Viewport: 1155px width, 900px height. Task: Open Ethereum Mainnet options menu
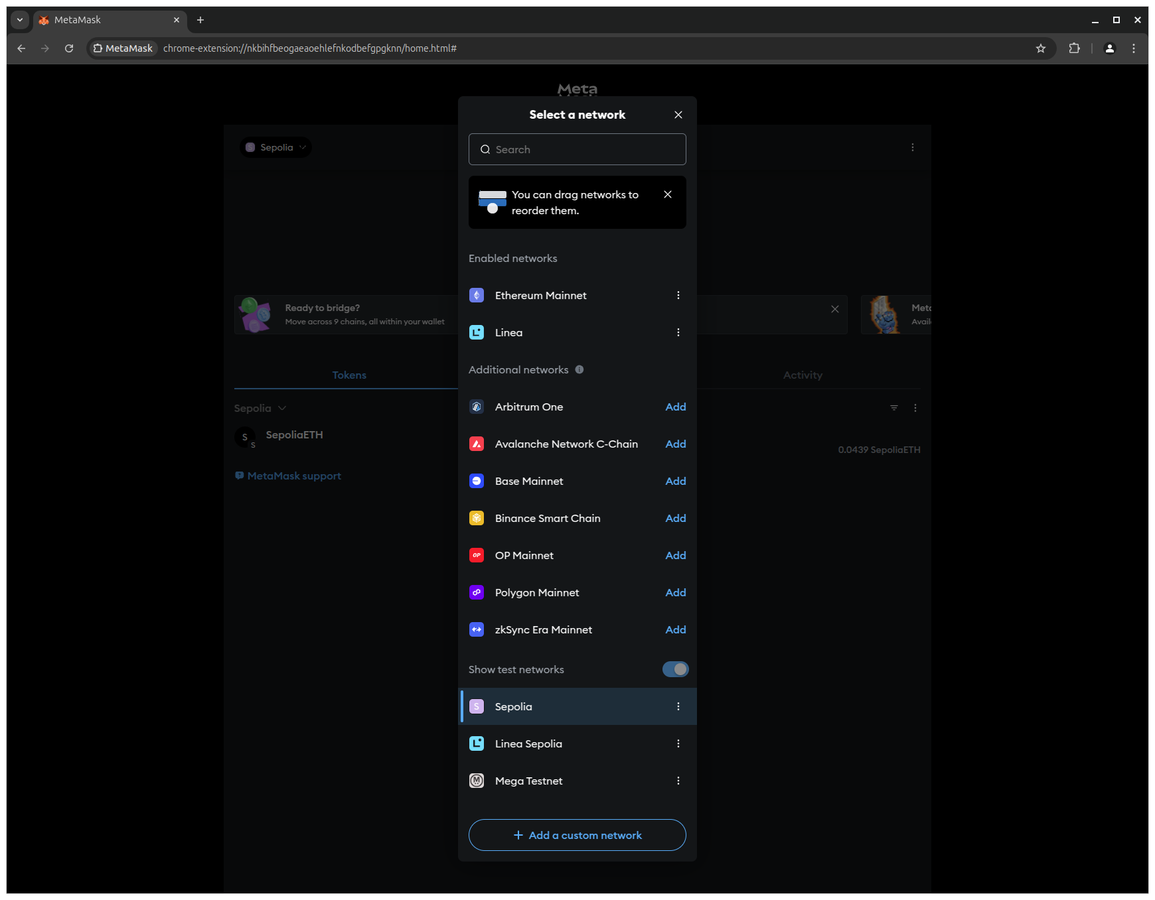(678, 295)
